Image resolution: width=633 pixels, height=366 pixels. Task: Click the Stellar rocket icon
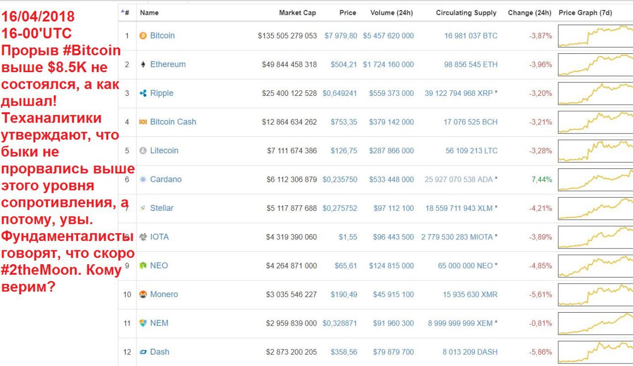click(143, 208)
